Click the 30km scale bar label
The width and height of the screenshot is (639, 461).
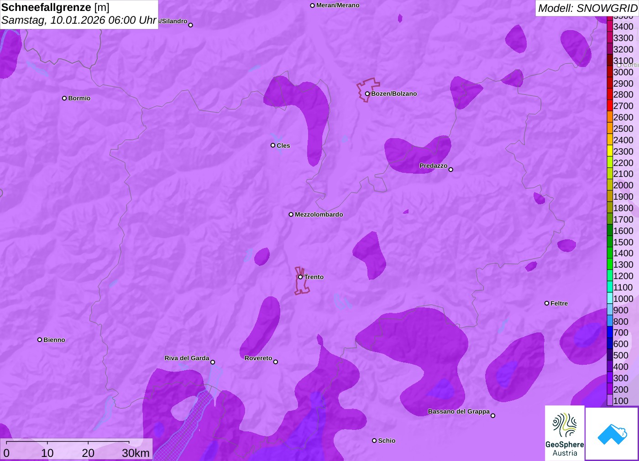[x=136, y=453]
